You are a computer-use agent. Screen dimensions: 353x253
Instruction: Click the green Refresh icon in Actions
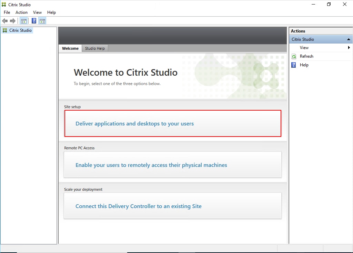294,56
